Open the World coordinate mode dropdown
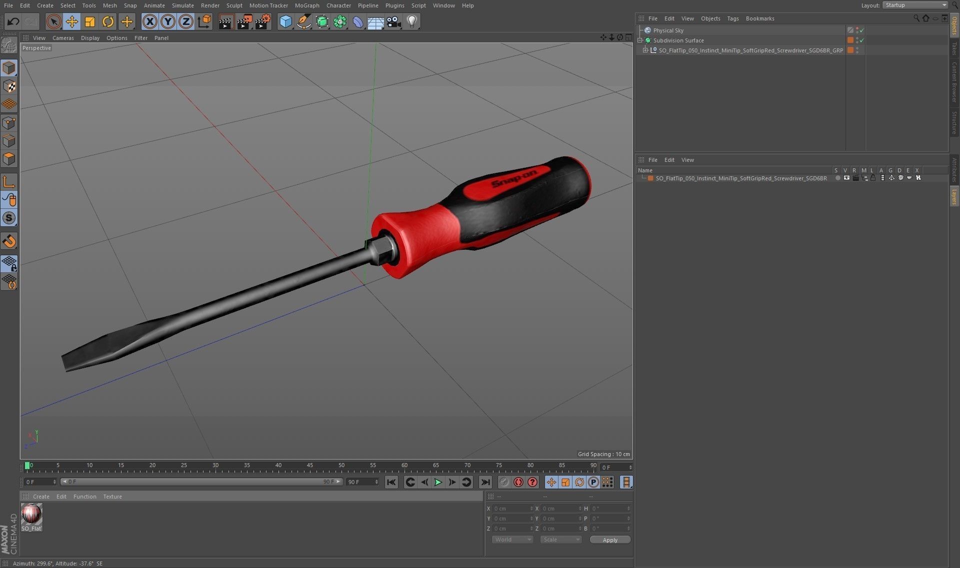 point(512,540)
